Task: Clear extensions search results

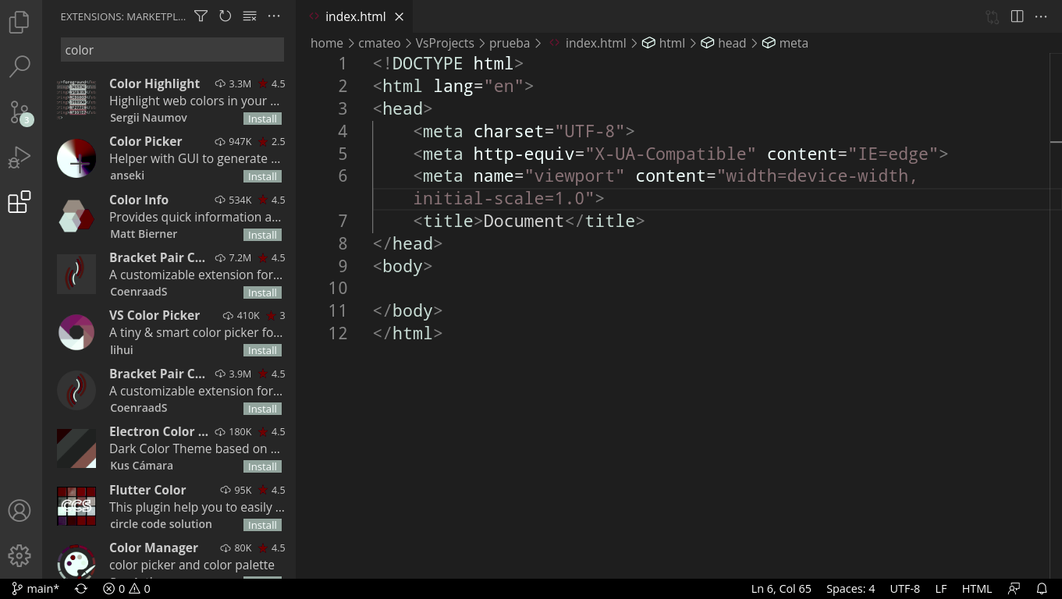Action: tap(250, 16)
